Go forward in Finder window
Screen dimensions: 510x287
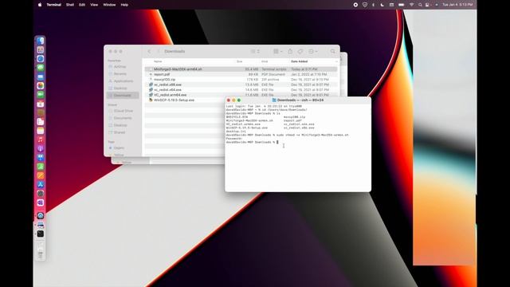[159, 51]
